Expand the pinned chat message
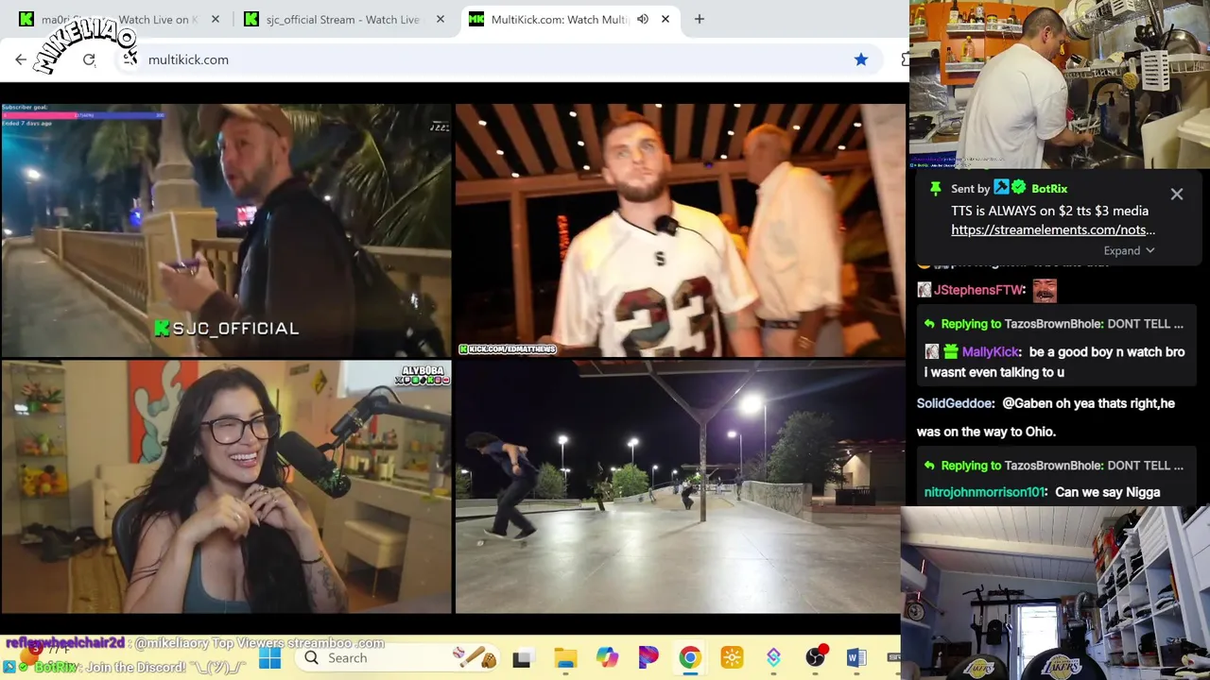The width and height of the screenshot is (1210, 680). click(x=1129, y=250)
